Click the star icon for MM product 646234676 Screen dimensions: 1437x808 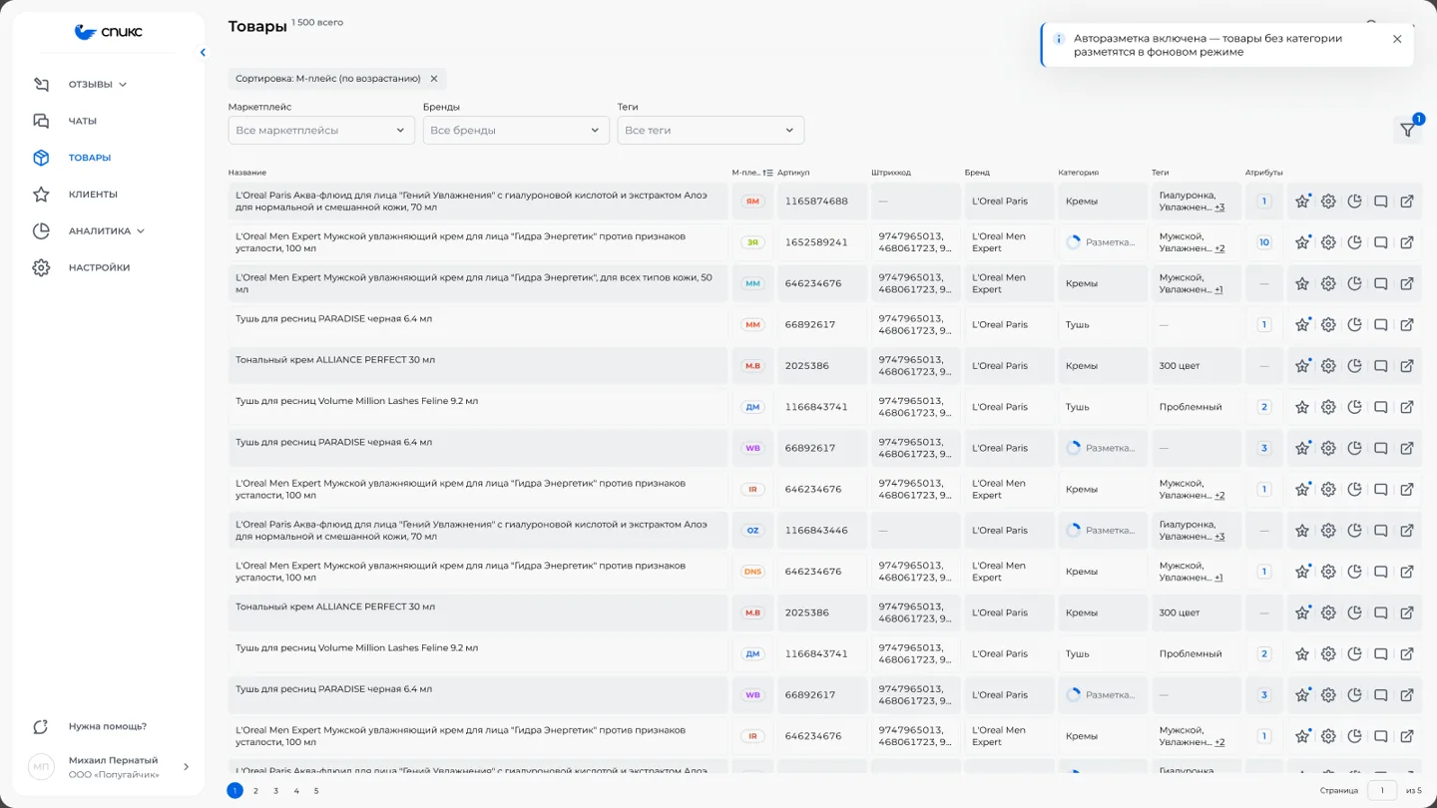[x=1302, y=283]
